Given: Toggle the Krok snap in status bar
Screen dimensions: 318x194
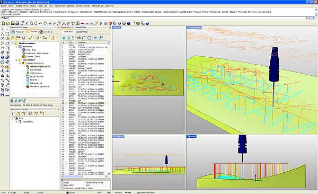Looking at the screenshot, I should pyautogui.click(x=99, y=192).
